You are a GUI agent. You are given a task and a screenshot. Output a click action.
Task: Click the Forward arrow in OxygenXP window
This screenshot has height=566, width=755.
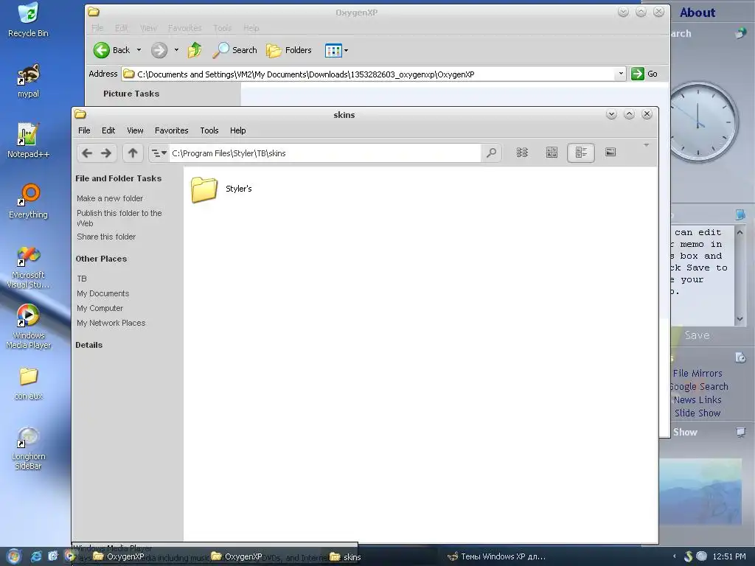[159, 50]
